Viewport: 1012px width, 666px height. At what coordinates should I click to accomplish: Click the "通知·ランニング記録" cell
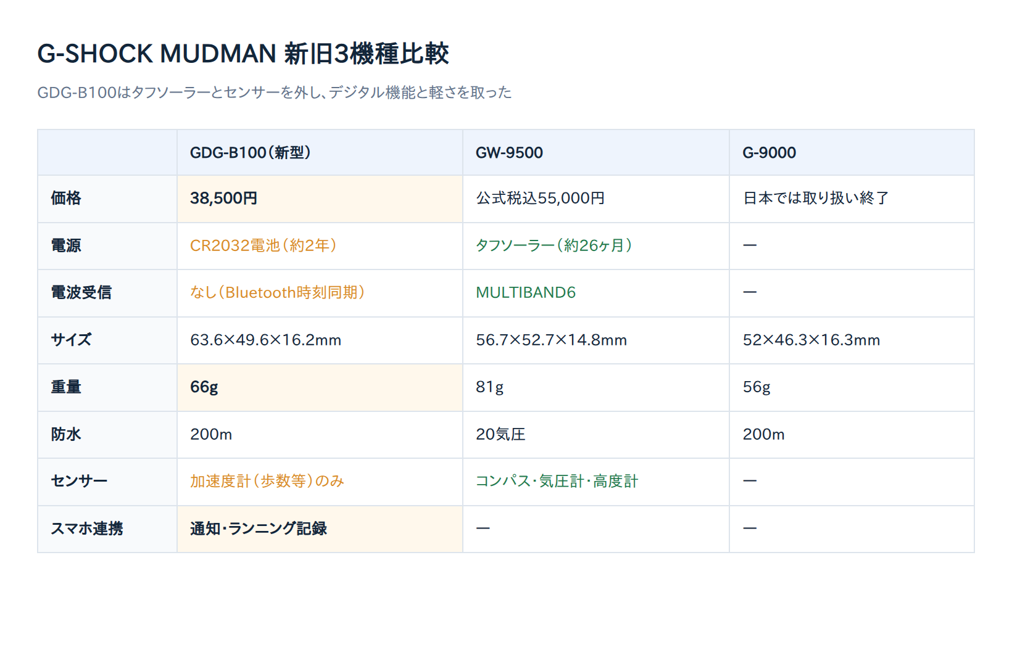320,529
